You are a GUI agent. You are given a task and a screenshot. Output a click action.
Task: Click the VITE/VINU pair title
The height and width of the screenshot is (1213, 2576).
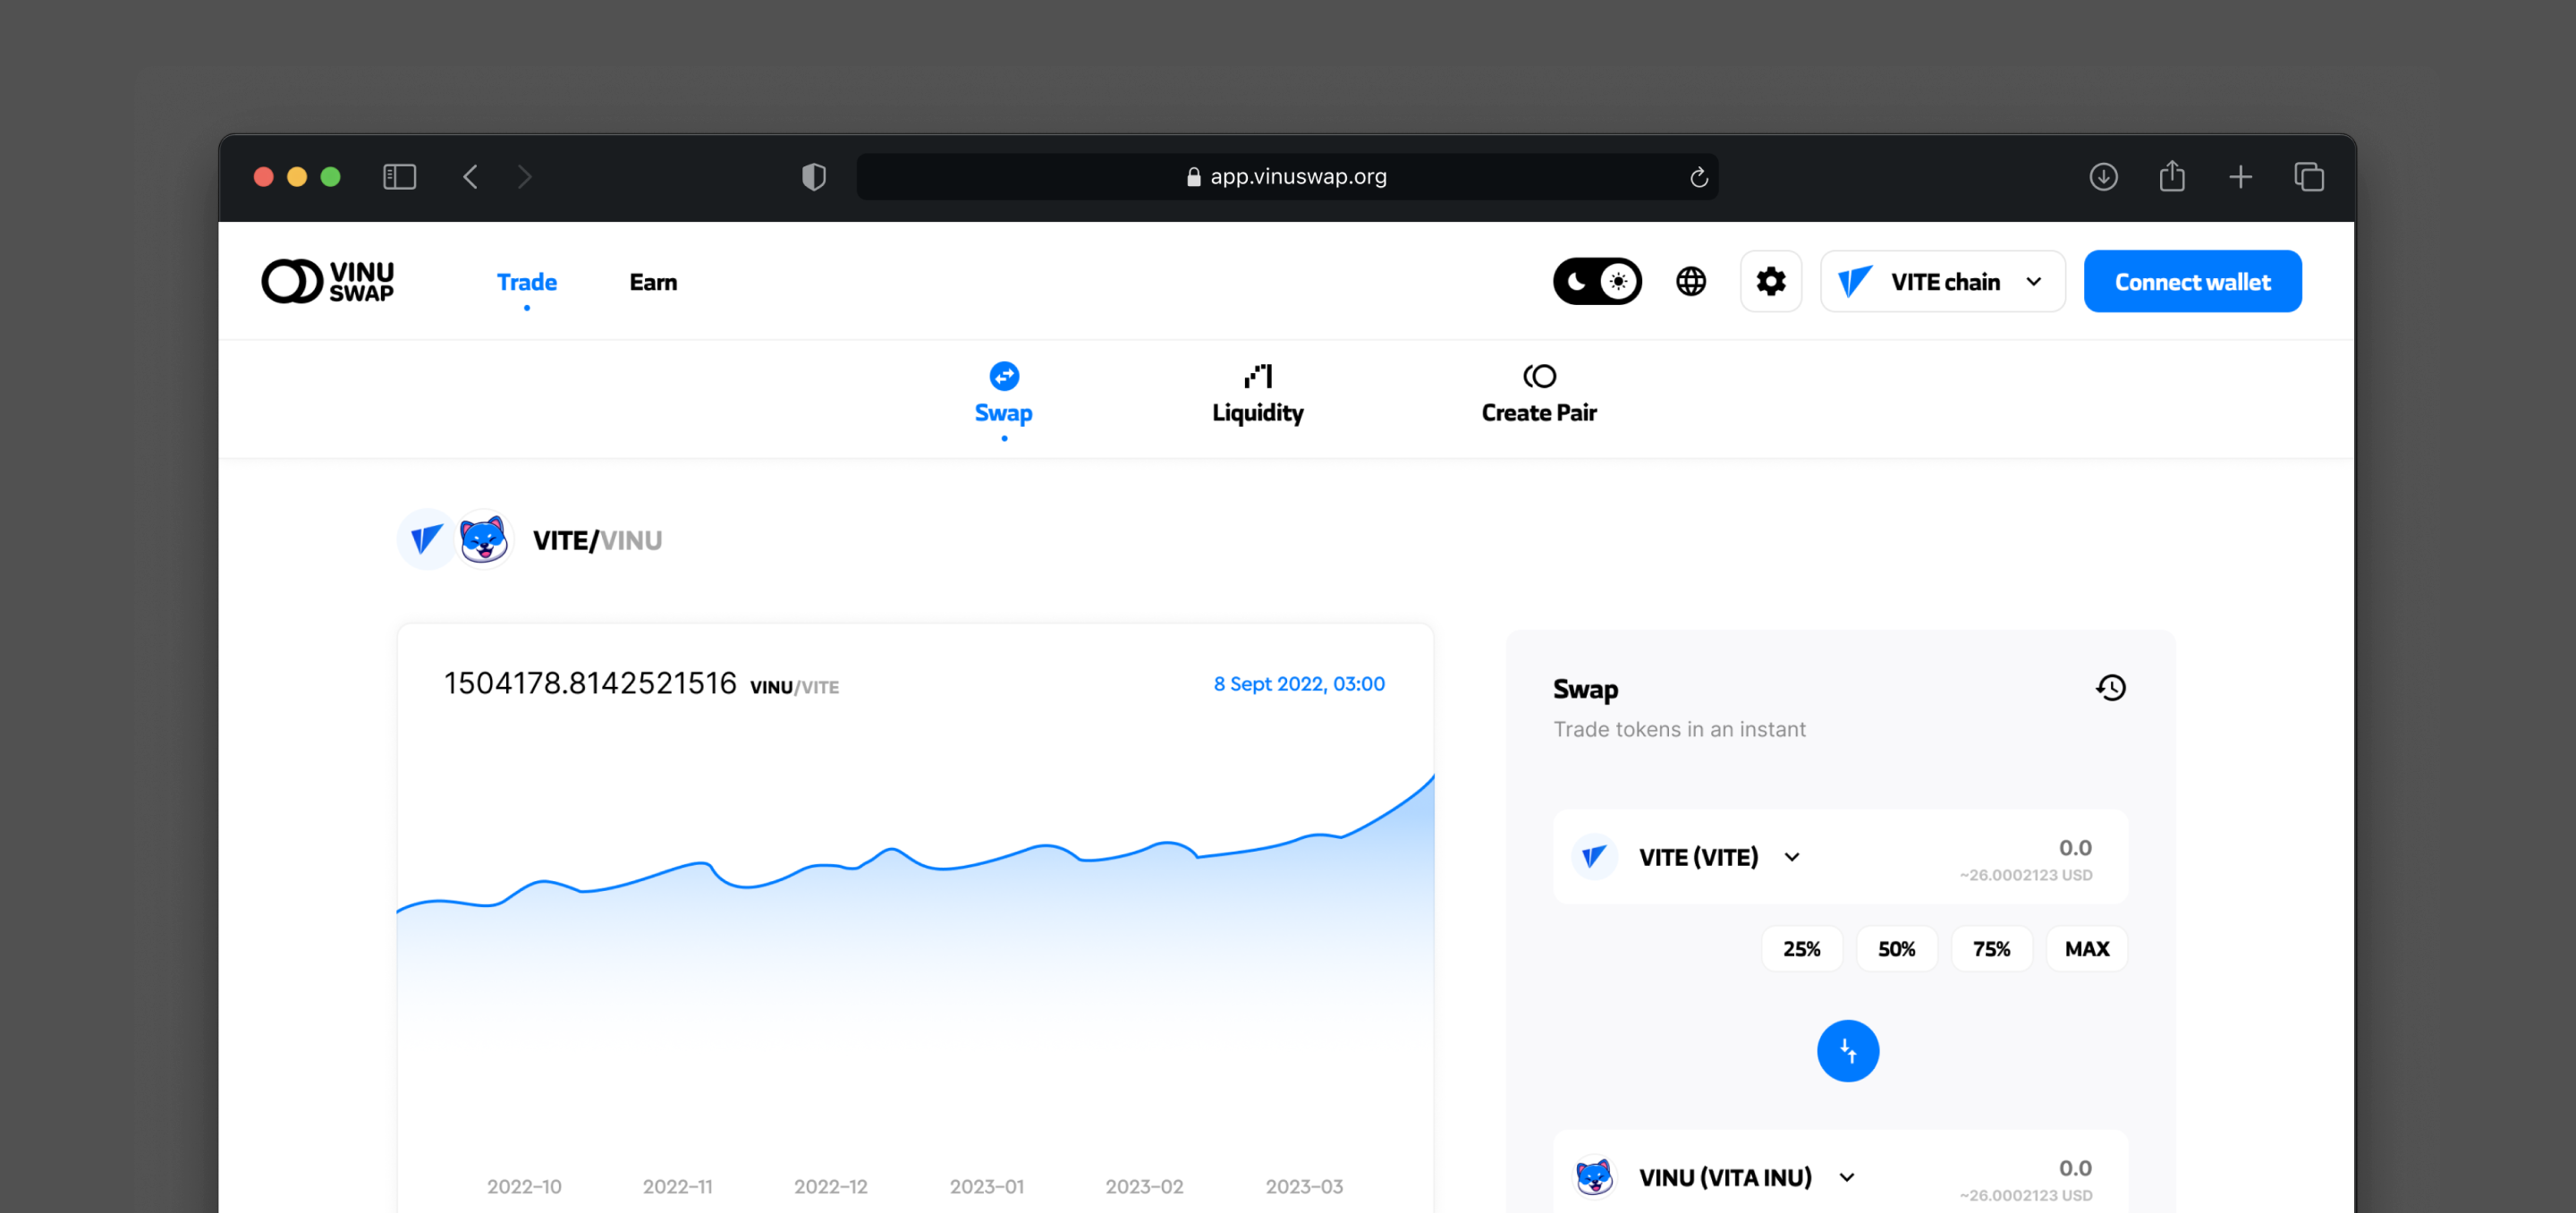click(x=597, y=540)
